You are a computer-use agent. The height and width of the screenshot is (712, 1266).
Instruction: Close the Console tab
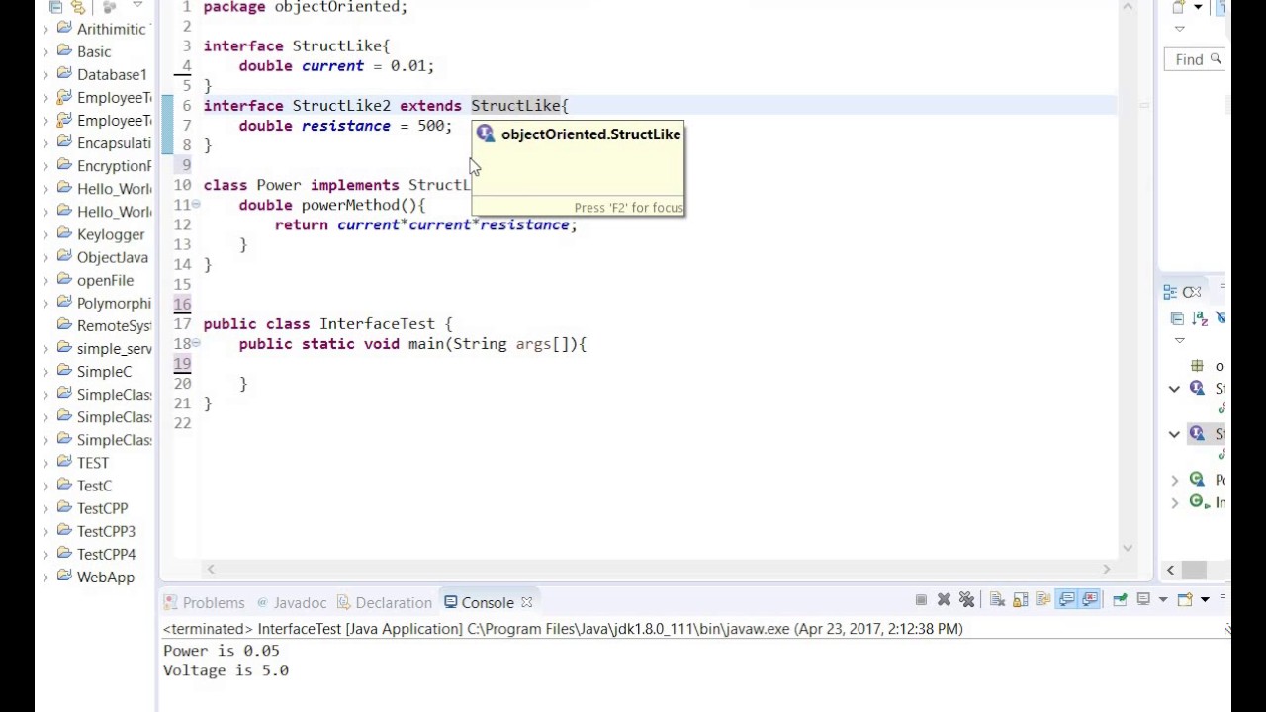click(x=526, y=602)
